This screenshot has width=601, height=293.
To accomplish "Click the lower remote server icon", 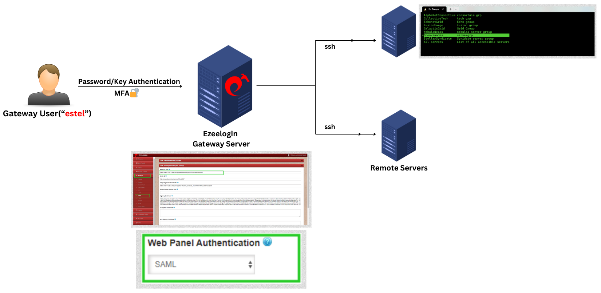I will [399, 136].
